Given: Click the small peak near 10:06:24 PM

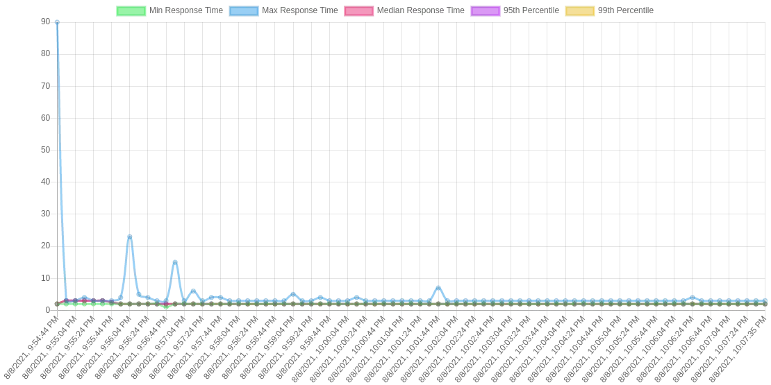Looking at the screenshot, I should tap(693, 298).
